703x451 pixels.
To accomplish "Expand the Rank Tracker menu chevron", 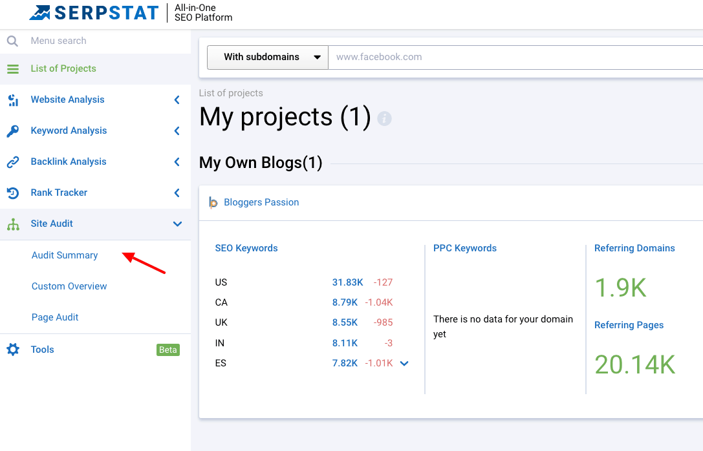I will 177,193.
